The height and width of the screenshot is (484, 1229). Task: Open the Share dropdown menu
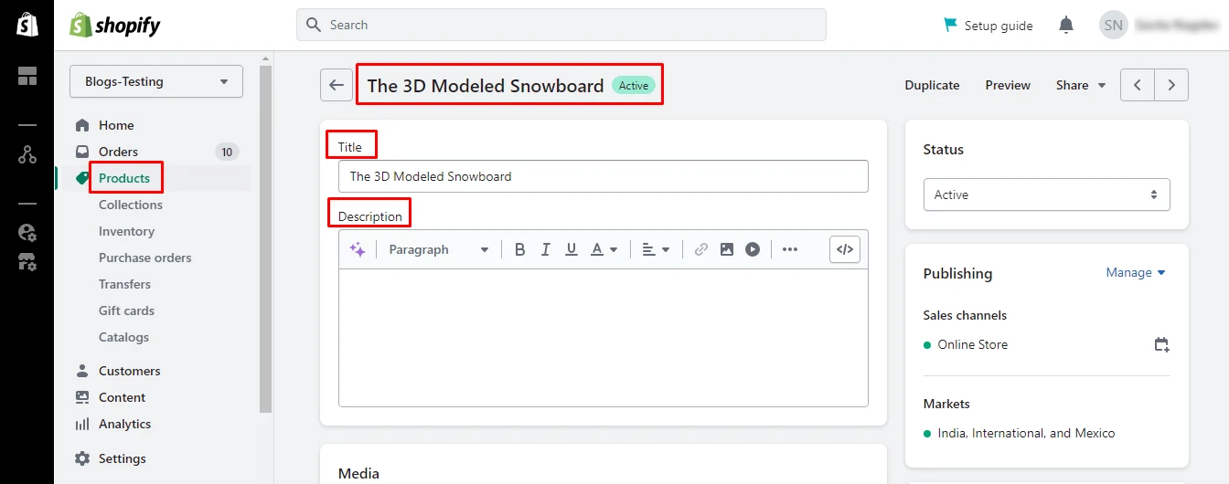tap(1081, 85)
